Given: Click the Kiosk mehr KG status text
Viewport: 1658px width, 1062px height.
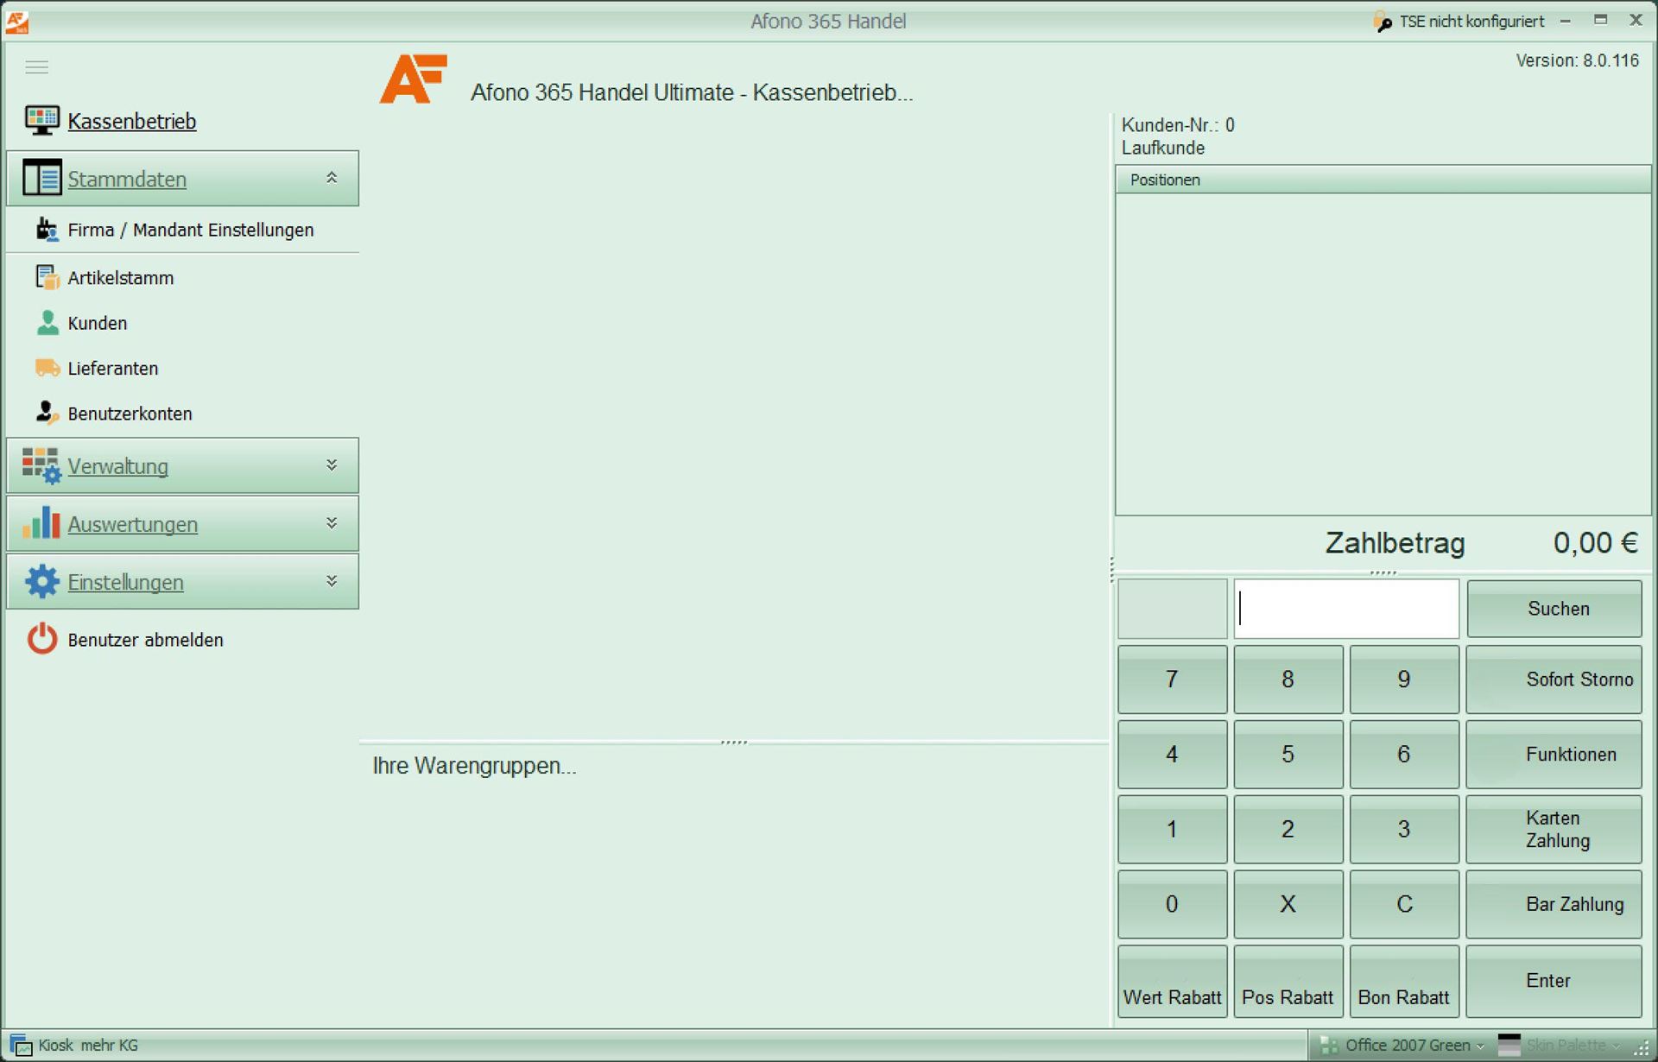Looking at the screenshot, I should point(88,1046).
